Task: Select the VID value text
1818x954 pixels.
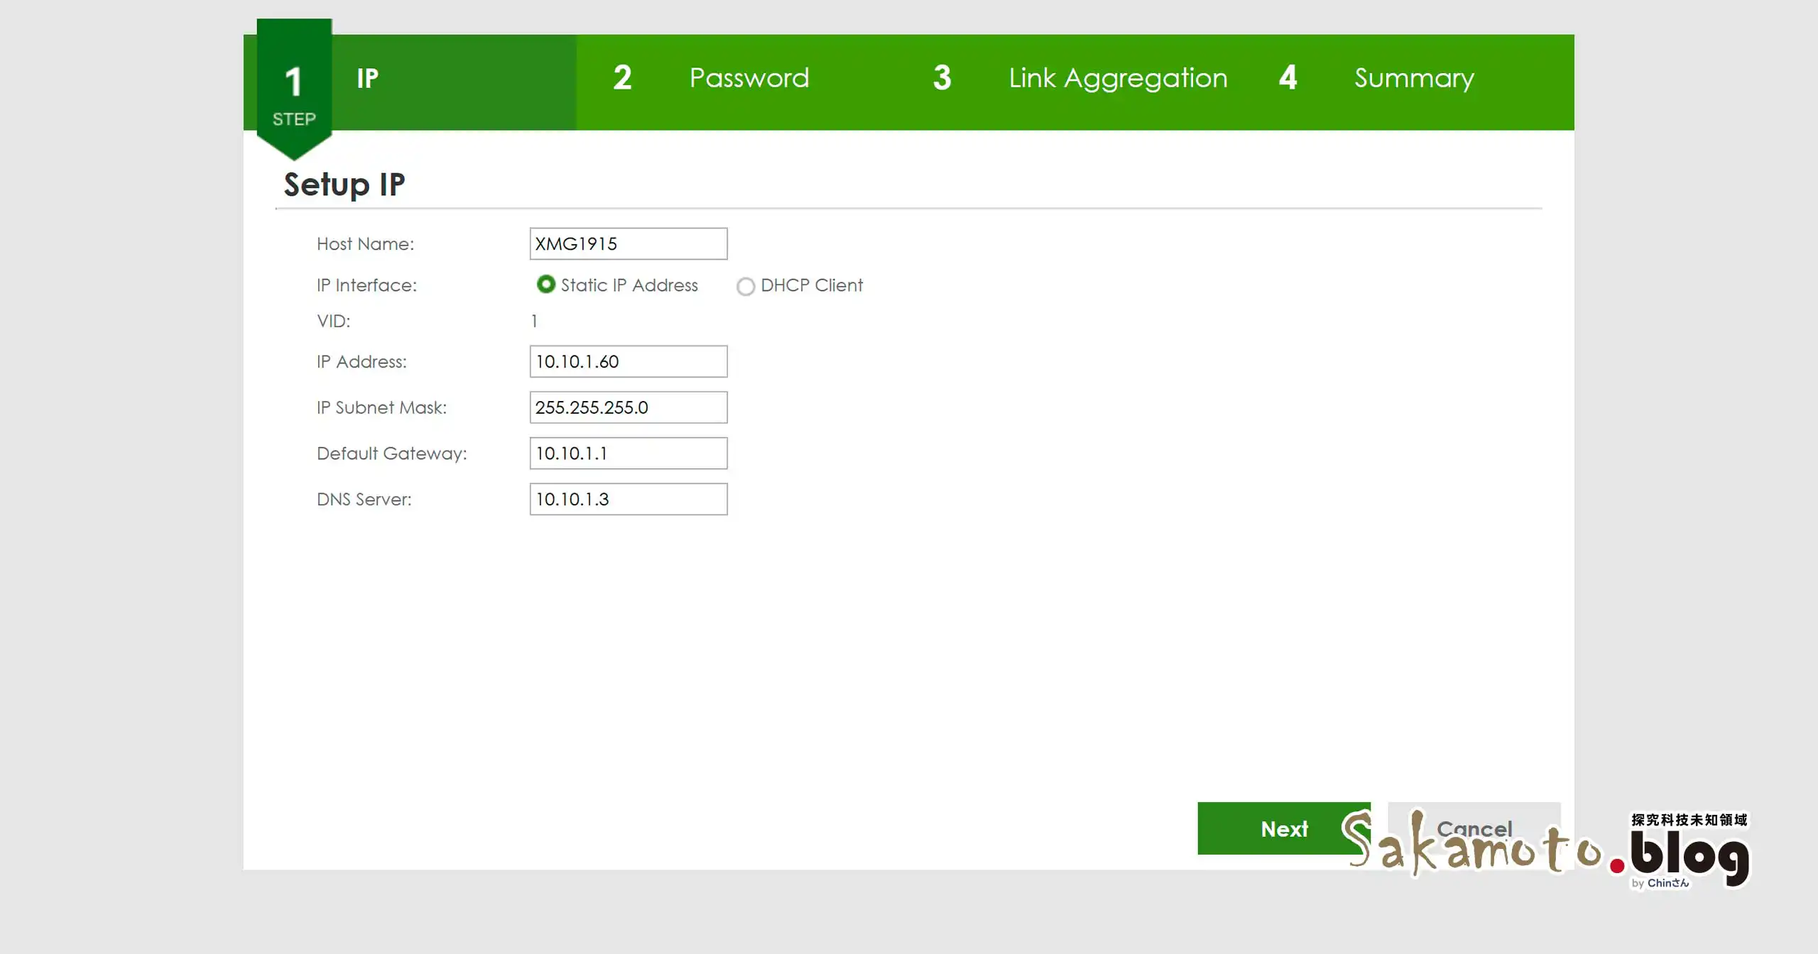Action: pyautogui.click(x=534, y=321)
